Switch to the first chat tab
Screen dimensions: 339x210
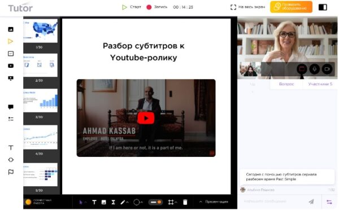point(253,84)
